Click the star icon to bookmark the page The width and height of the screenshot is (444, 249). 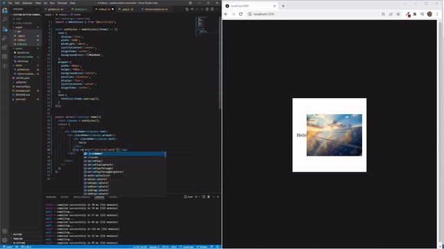[x=398, y=14]
